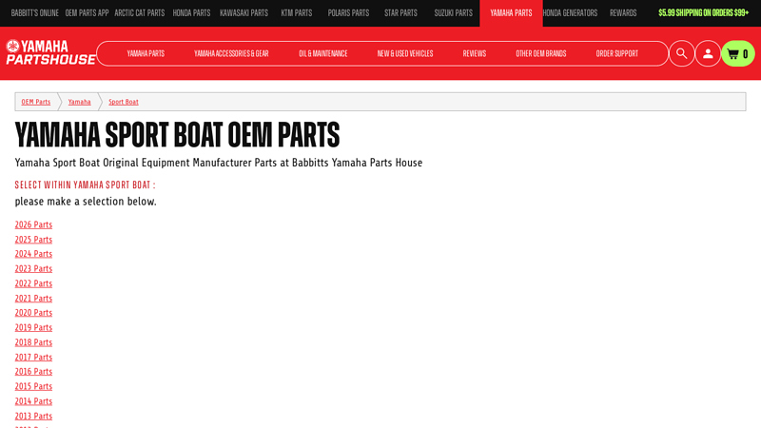Open 2018 Parts link
Screen dimensions: 761x428
(33, 342)
